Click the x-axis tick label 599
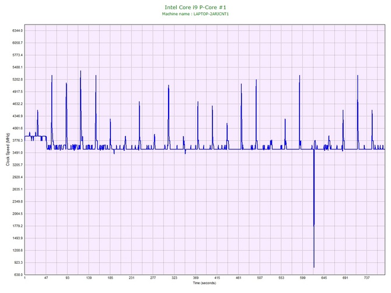 point(303,278)
